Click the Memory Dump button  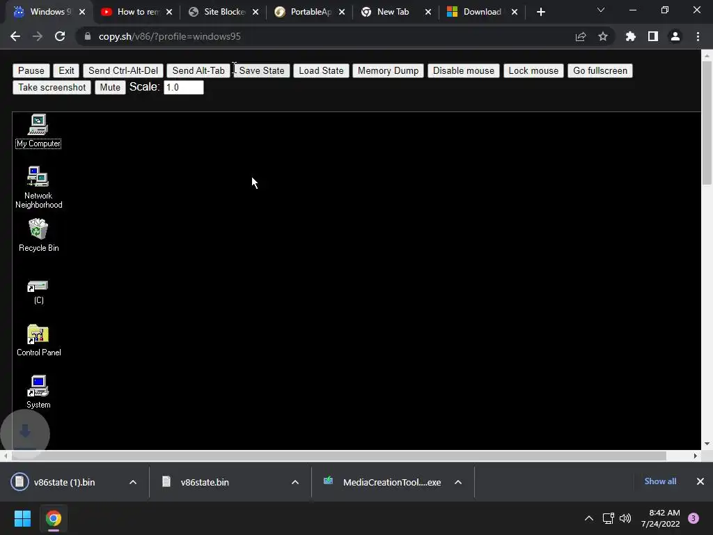388,70
